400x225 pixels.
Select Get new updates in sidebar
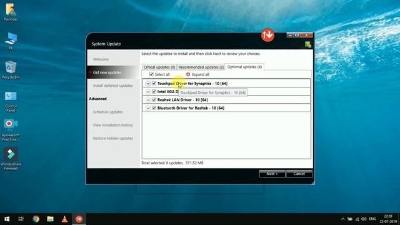coord(107,72)
